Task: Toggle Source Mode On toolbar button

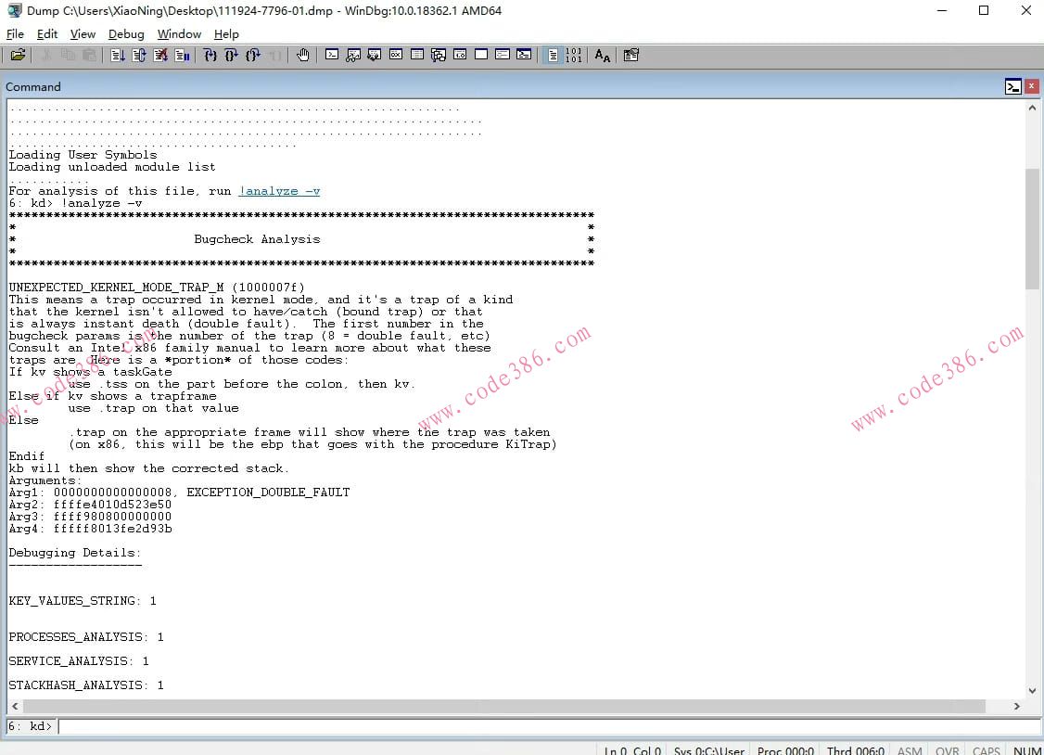Action: click(x=553, y=56)
